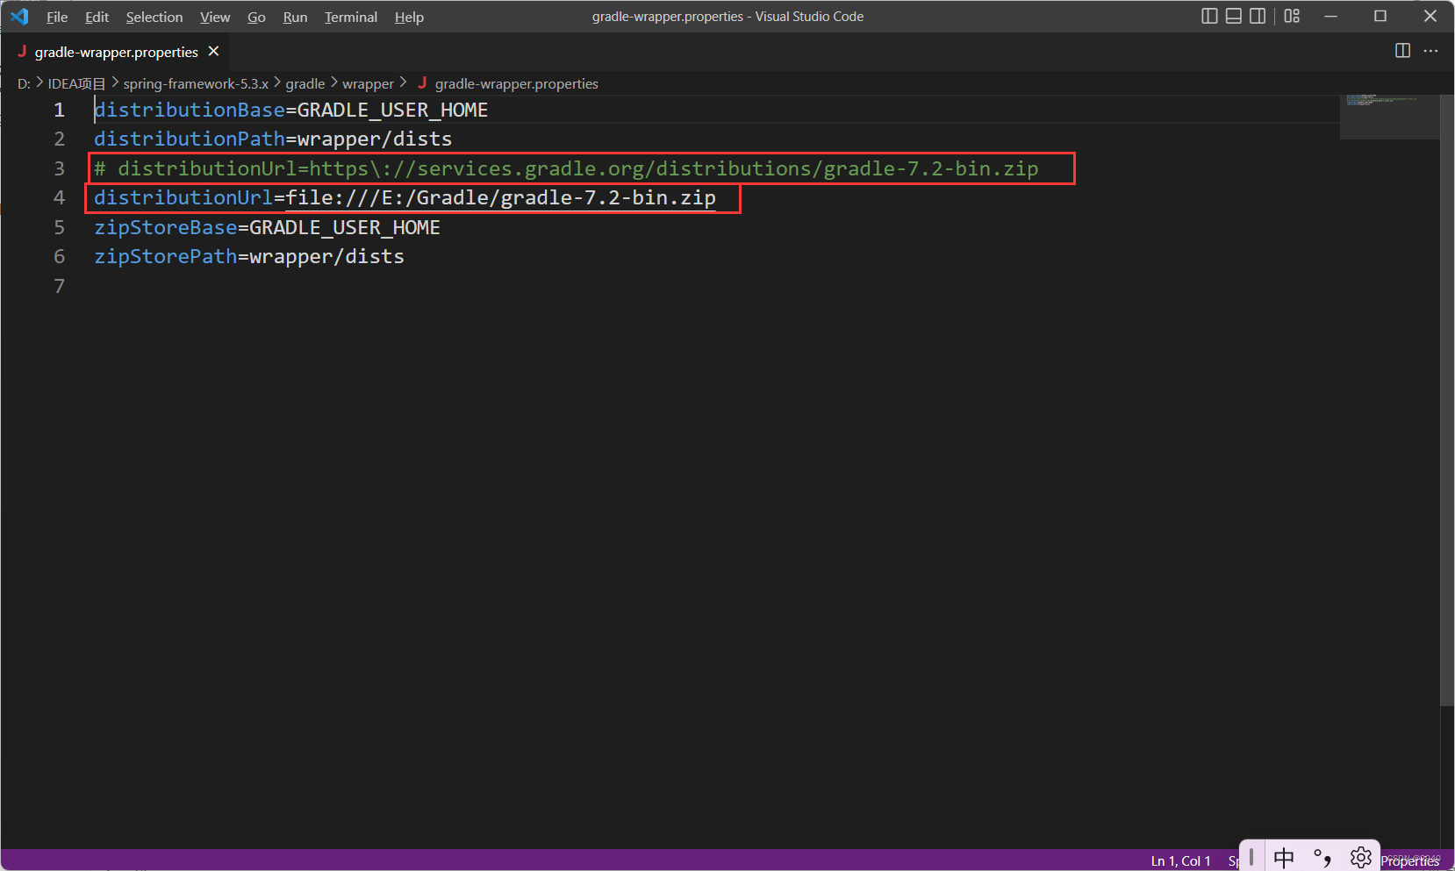This screenshot has height=871, width=1455.
Task: Open the IME settings gear
Action: [x=1360, y=857]
